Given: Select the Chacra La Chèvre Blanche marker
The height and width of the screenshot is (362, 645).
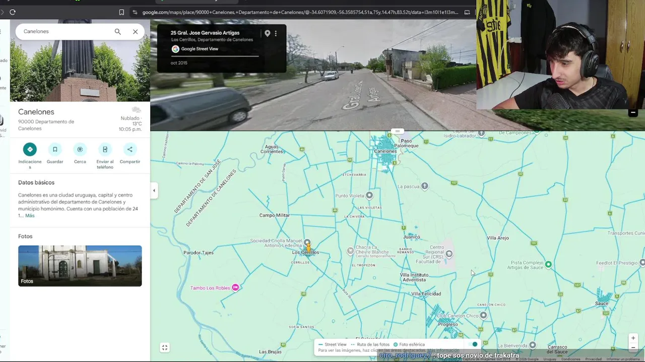Looking at the screenshot, I should [x=351, y=250].
